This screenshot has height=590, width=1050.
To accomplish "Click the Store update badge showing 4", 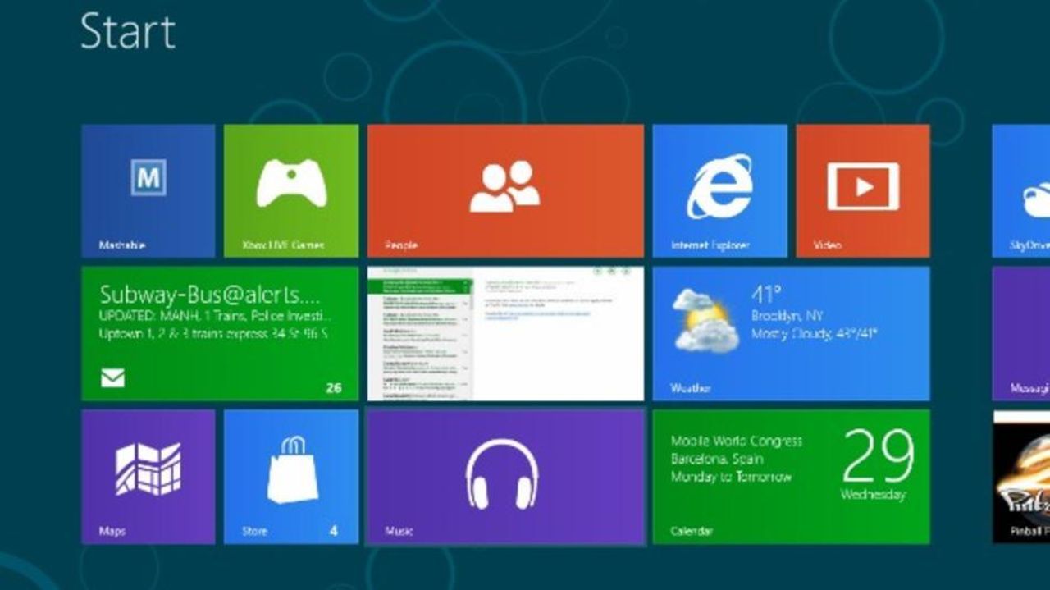I will 336,531.
